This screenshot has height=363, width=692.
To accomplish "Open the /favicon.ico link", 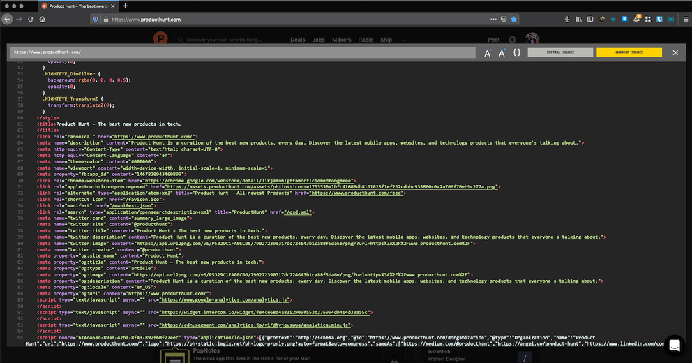I will tap(142, 200).
